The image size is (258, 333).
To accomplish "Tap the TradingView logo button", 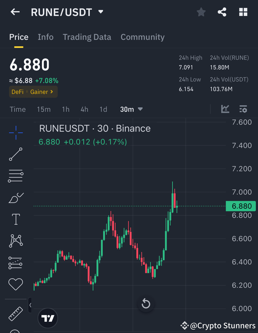I will pos(47,318).
